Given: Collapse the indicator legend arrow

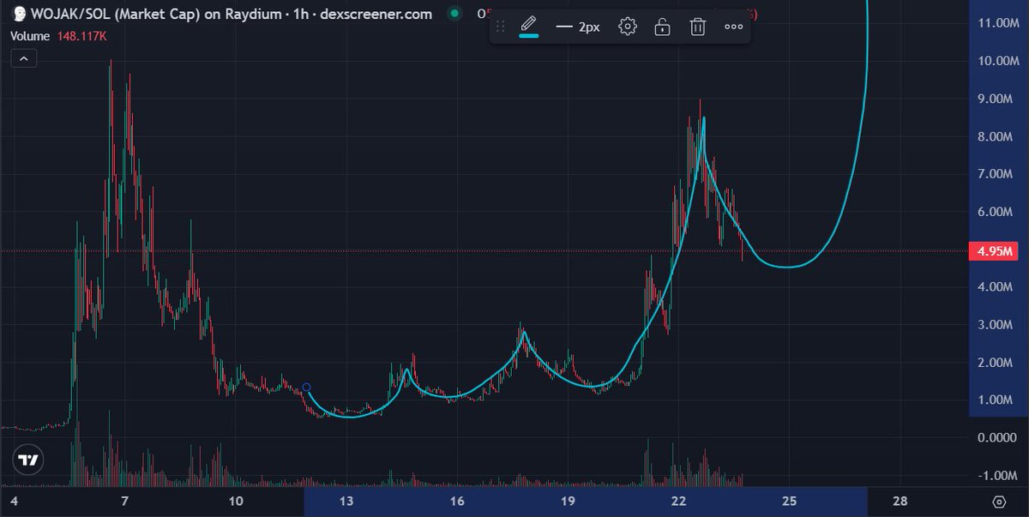Looking at the screenshot, I should (x=23, y=58).
